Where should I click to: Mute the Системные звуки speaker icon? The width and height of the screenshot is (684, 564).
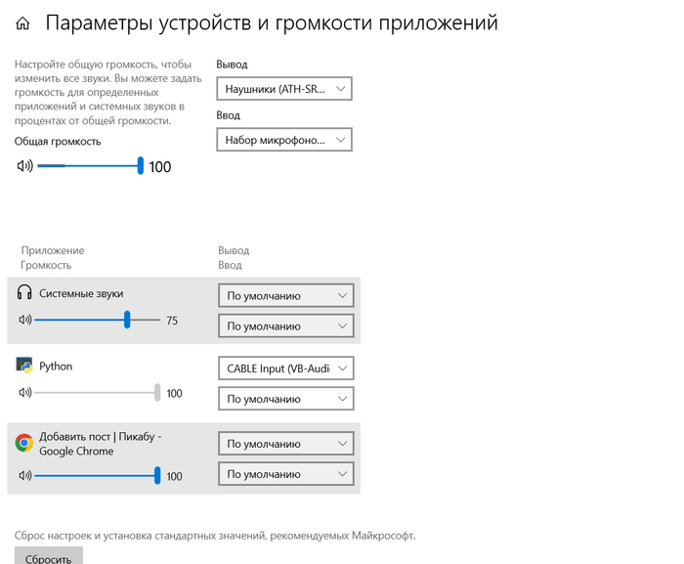click(x=25, y=320)
